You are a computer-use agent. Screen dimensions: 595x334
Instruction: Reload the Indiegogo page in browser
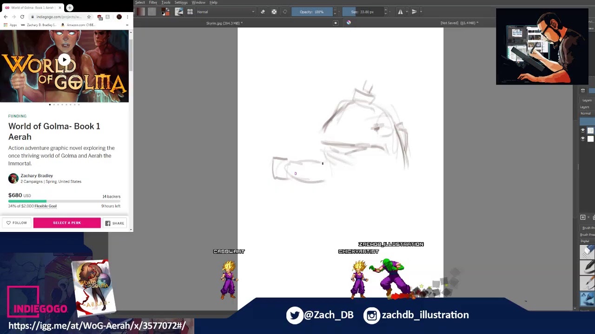pyautogui.click(x=22, y=17)
